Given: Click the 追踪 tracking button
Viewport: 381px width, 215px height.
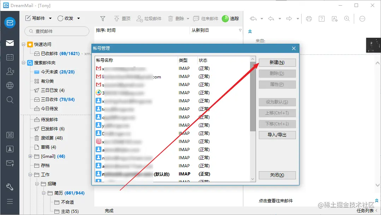Looking at the screenshot, I should coord(230,18).
